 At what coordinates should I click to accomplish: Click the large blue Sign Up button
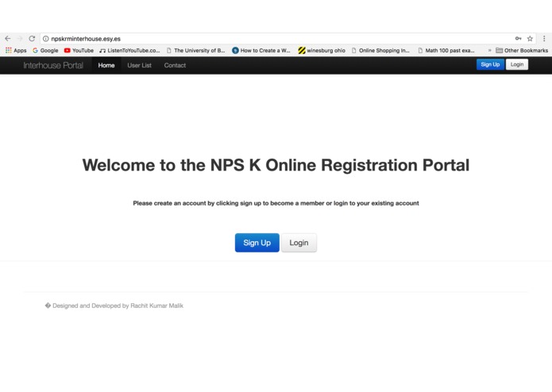(x=257, y=243)
